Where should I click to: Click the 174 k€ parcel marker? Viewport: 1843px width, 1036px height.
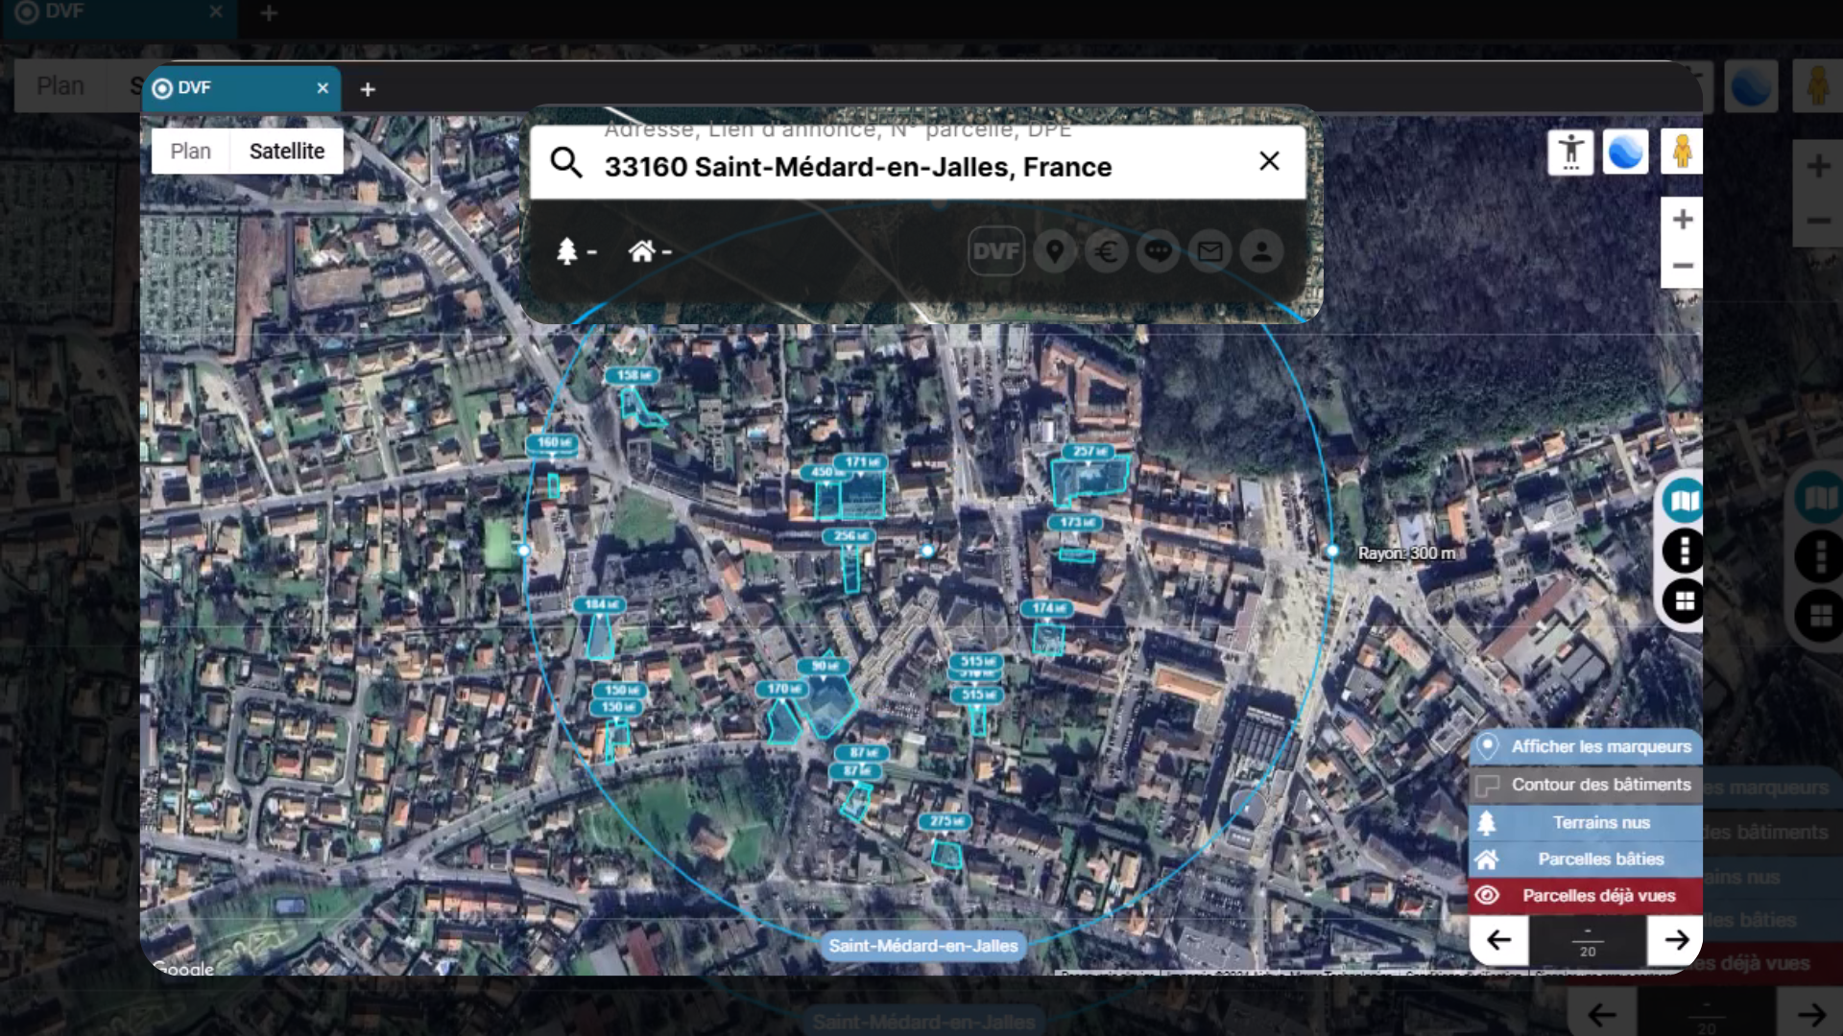[1047, 608]
